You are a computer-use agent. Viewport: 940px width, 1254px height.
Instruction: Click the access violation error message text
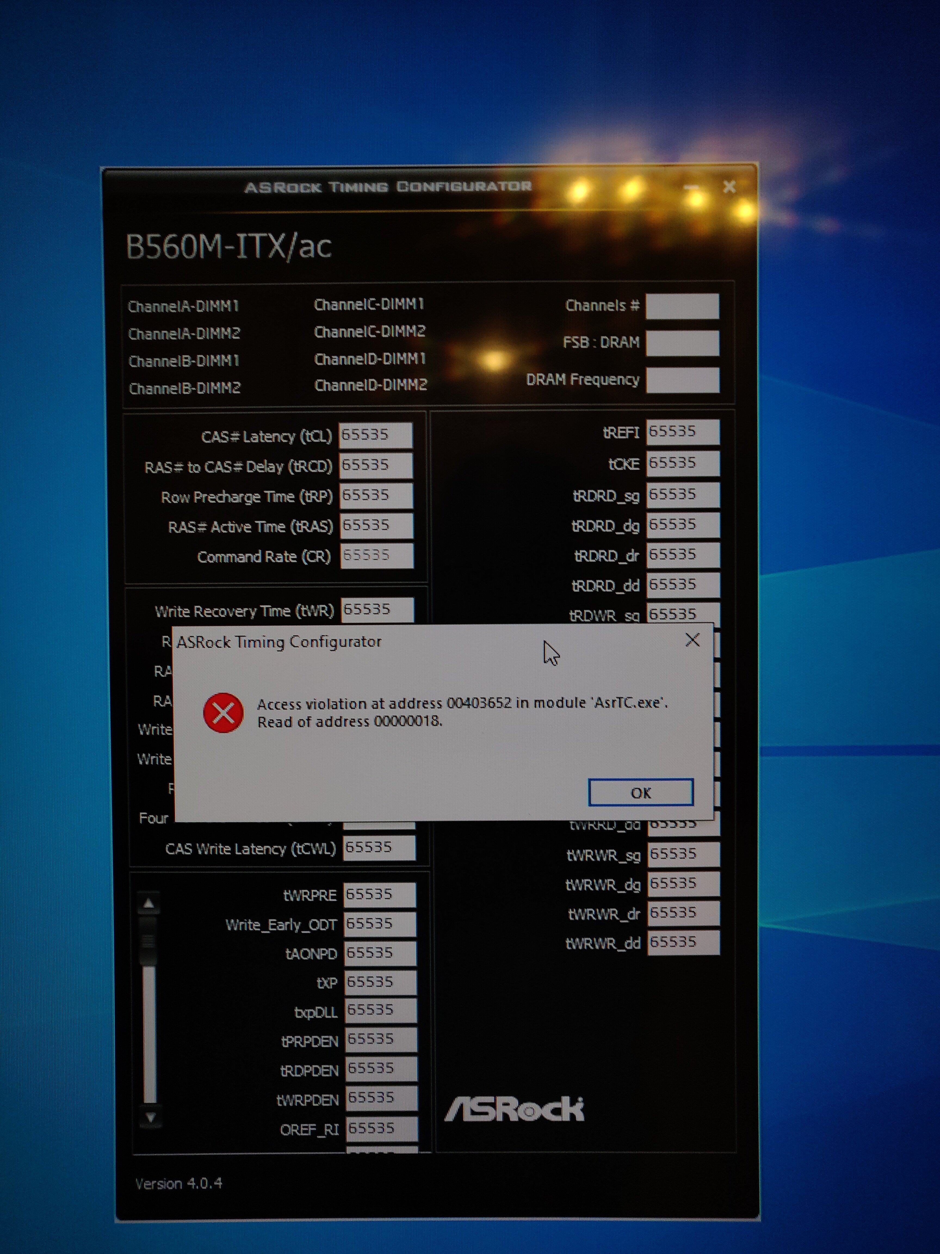[462, 712]
